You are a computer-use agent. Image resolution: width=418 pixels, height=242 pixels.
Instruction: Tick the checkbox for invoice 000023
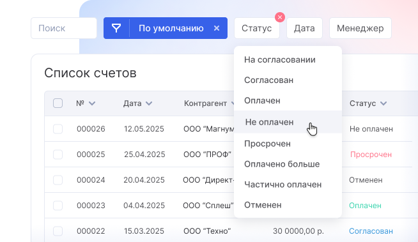58,206
